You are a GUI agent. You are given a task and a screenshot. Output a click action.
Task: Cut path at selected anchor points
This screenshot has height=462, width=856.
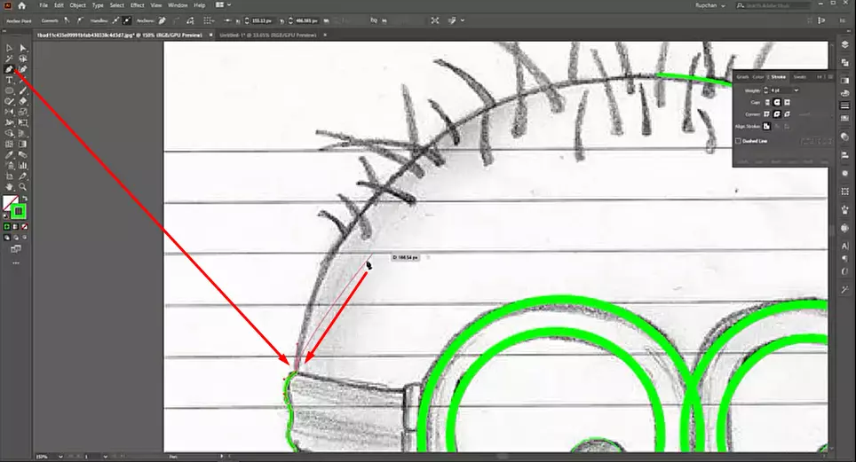(190, 20)
